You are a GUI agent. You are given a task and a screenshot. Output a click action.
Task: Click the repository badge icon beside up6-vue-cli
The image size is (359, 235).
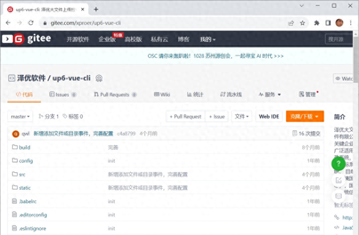coord(99,78)
